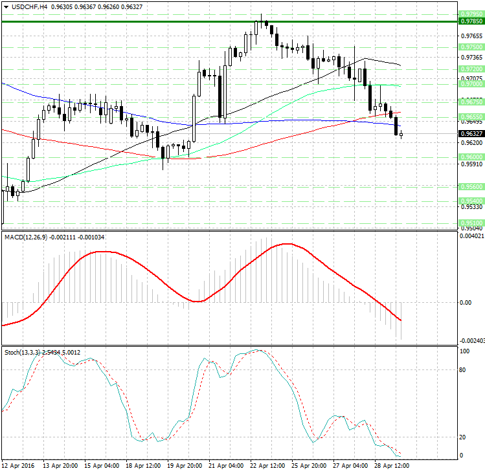Click the MACD(12,26,9) indicator label
This screenshot has width=485, height=473.
[31, 237]
